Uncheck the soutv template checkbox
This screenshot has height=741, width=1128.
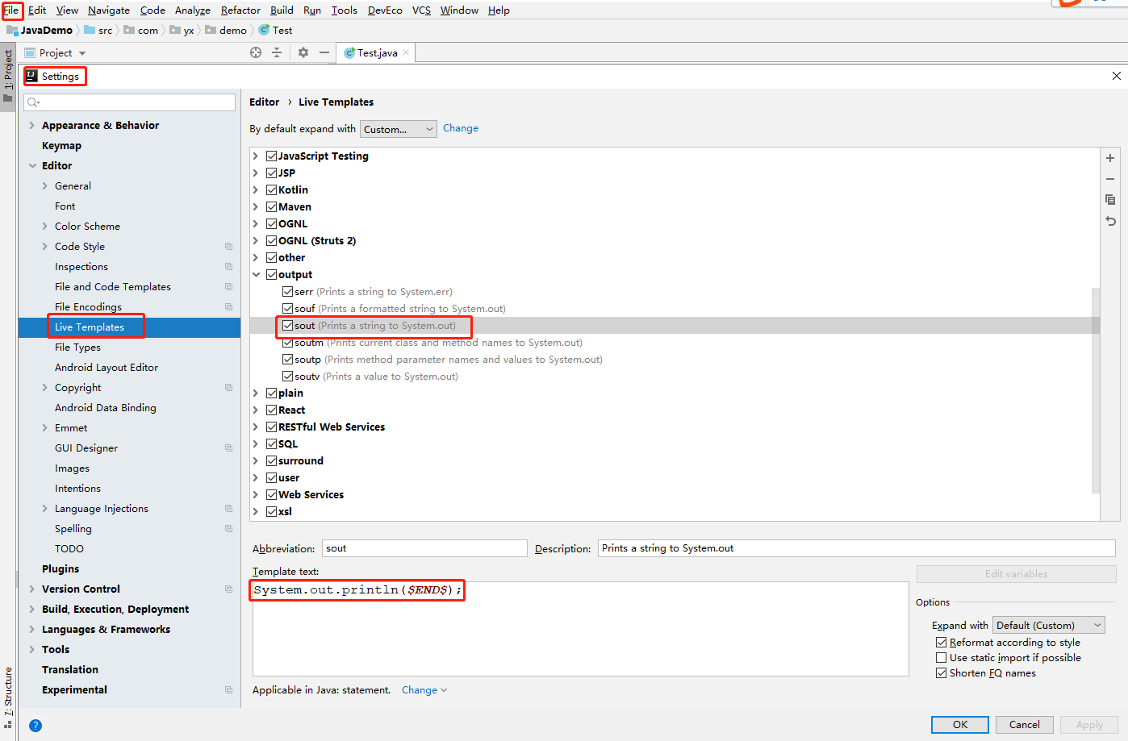[288, 376]
